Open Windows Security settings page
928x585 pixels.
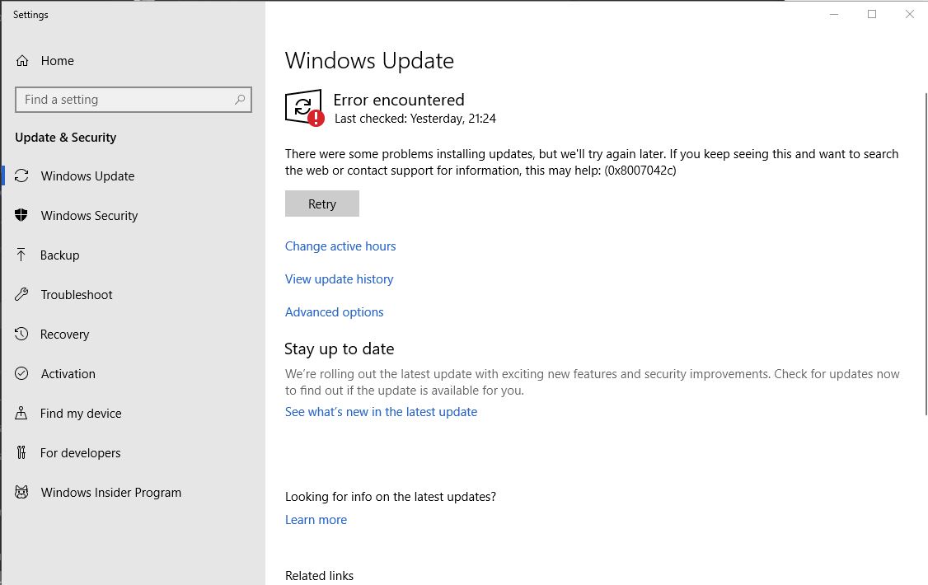89,215
